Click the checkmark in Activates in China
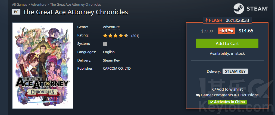Screen dimensions: 275x115 [211, 102]
